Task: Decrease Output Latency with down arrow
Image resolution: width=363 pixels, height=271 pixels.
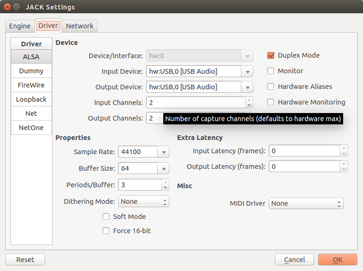Action: pyautogui.click(x=344, y=169)
